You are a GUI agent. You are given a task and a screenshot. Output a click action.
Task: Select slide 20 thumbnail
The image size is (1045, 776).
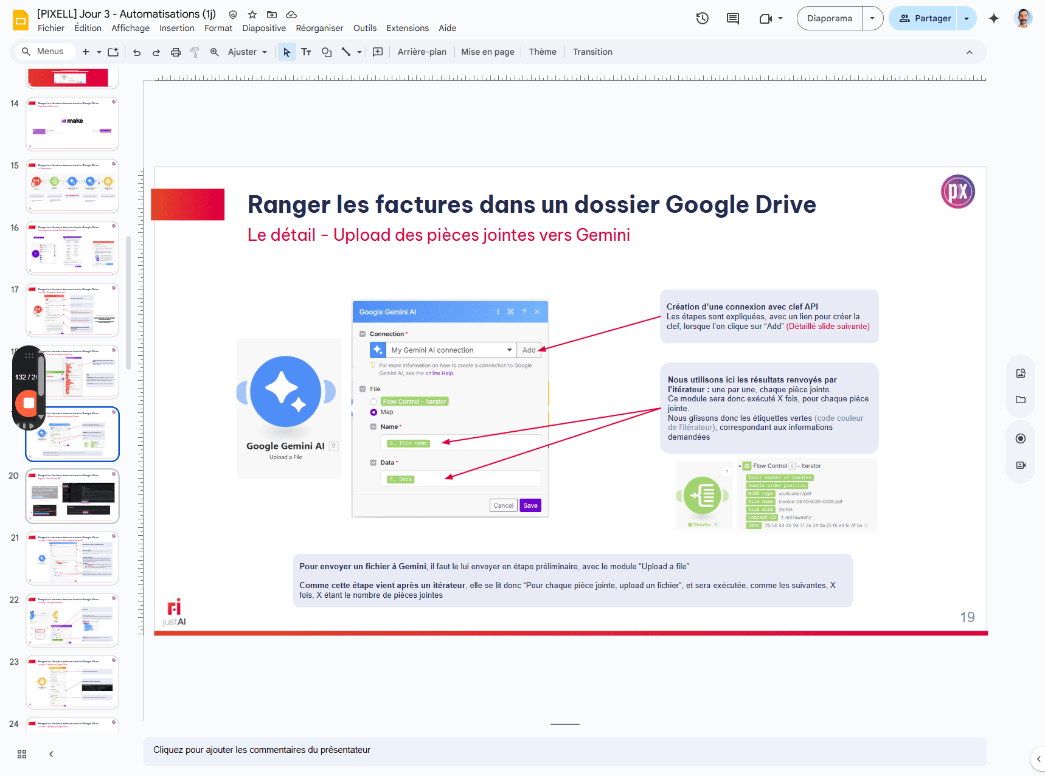[72, 496]
